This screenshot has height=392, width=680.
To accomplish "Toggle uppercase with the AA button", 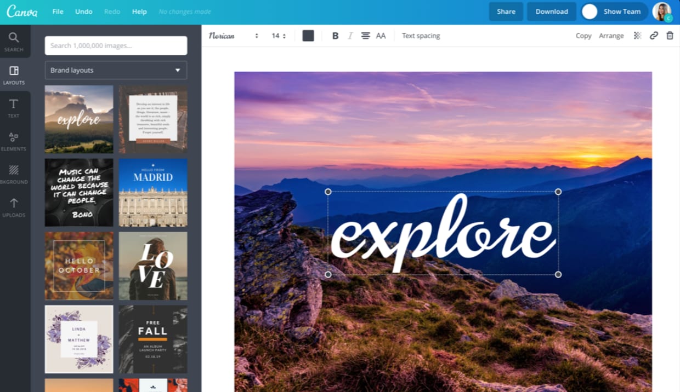I will click(x=381, y=35).
